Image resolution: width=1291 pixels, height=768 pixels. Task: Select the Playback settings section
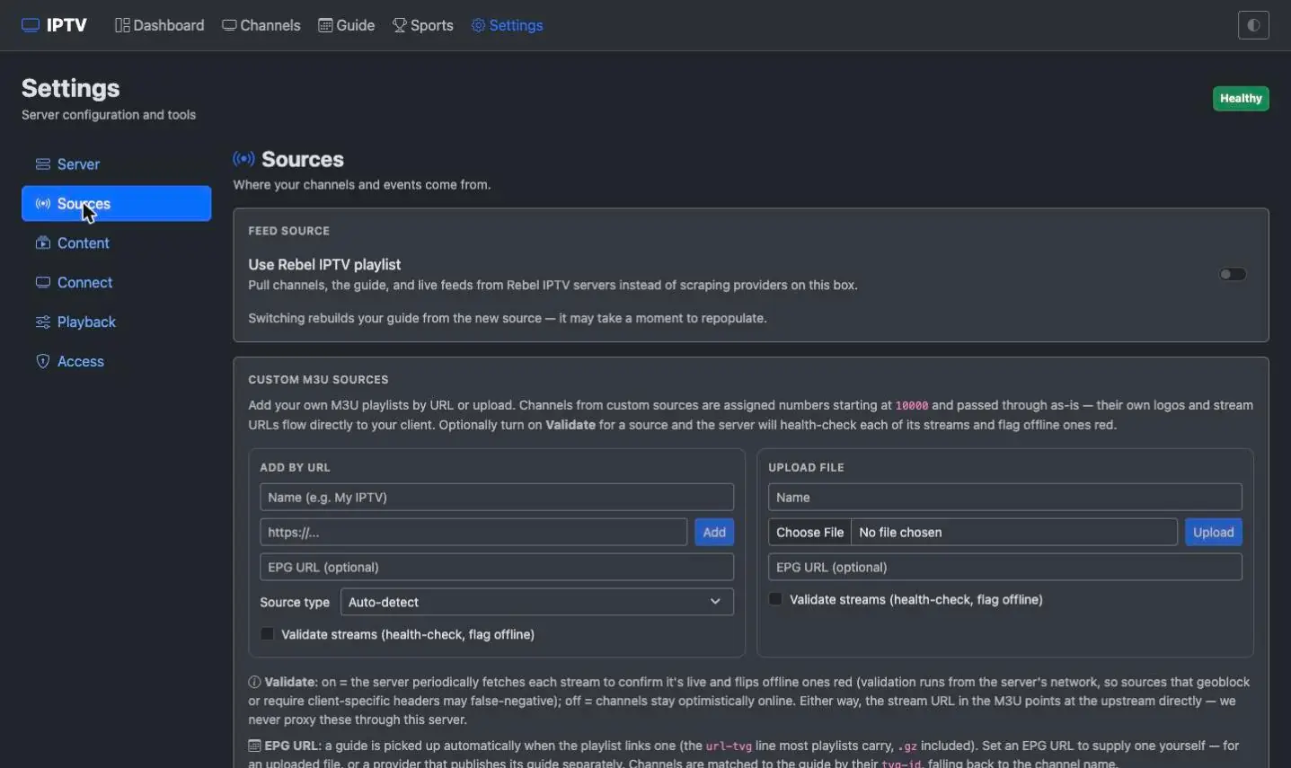[116, 322]
